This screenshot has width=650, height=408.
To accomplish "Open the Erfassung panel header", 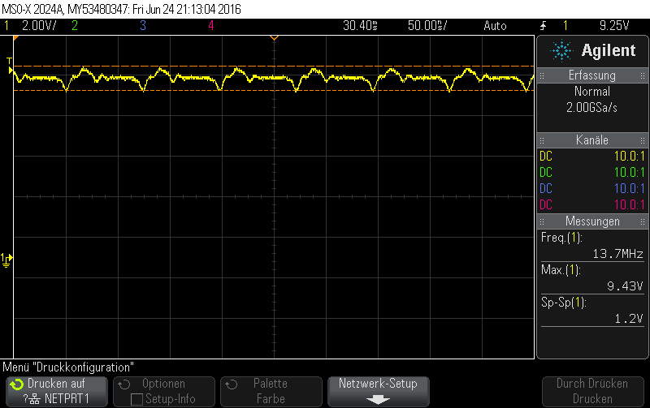I will click(x=592, y=75).
